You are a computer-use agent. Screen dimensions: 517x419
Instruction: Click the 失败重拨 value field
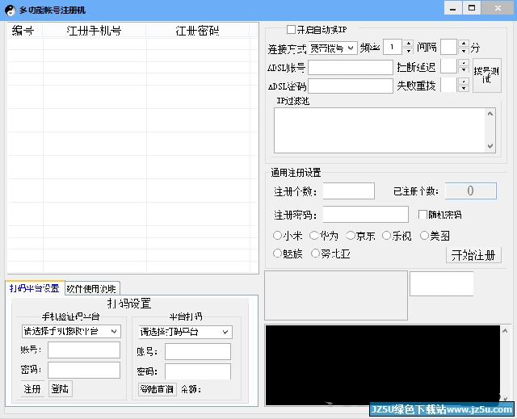tap(449, 85)
